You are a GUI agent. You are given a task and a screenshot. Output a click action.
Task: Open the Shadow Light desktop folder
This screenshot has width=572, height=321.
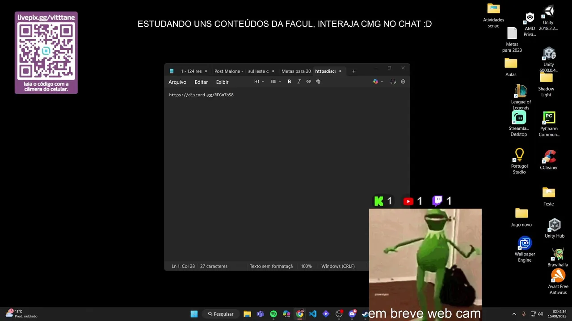[x=546, y=85]
